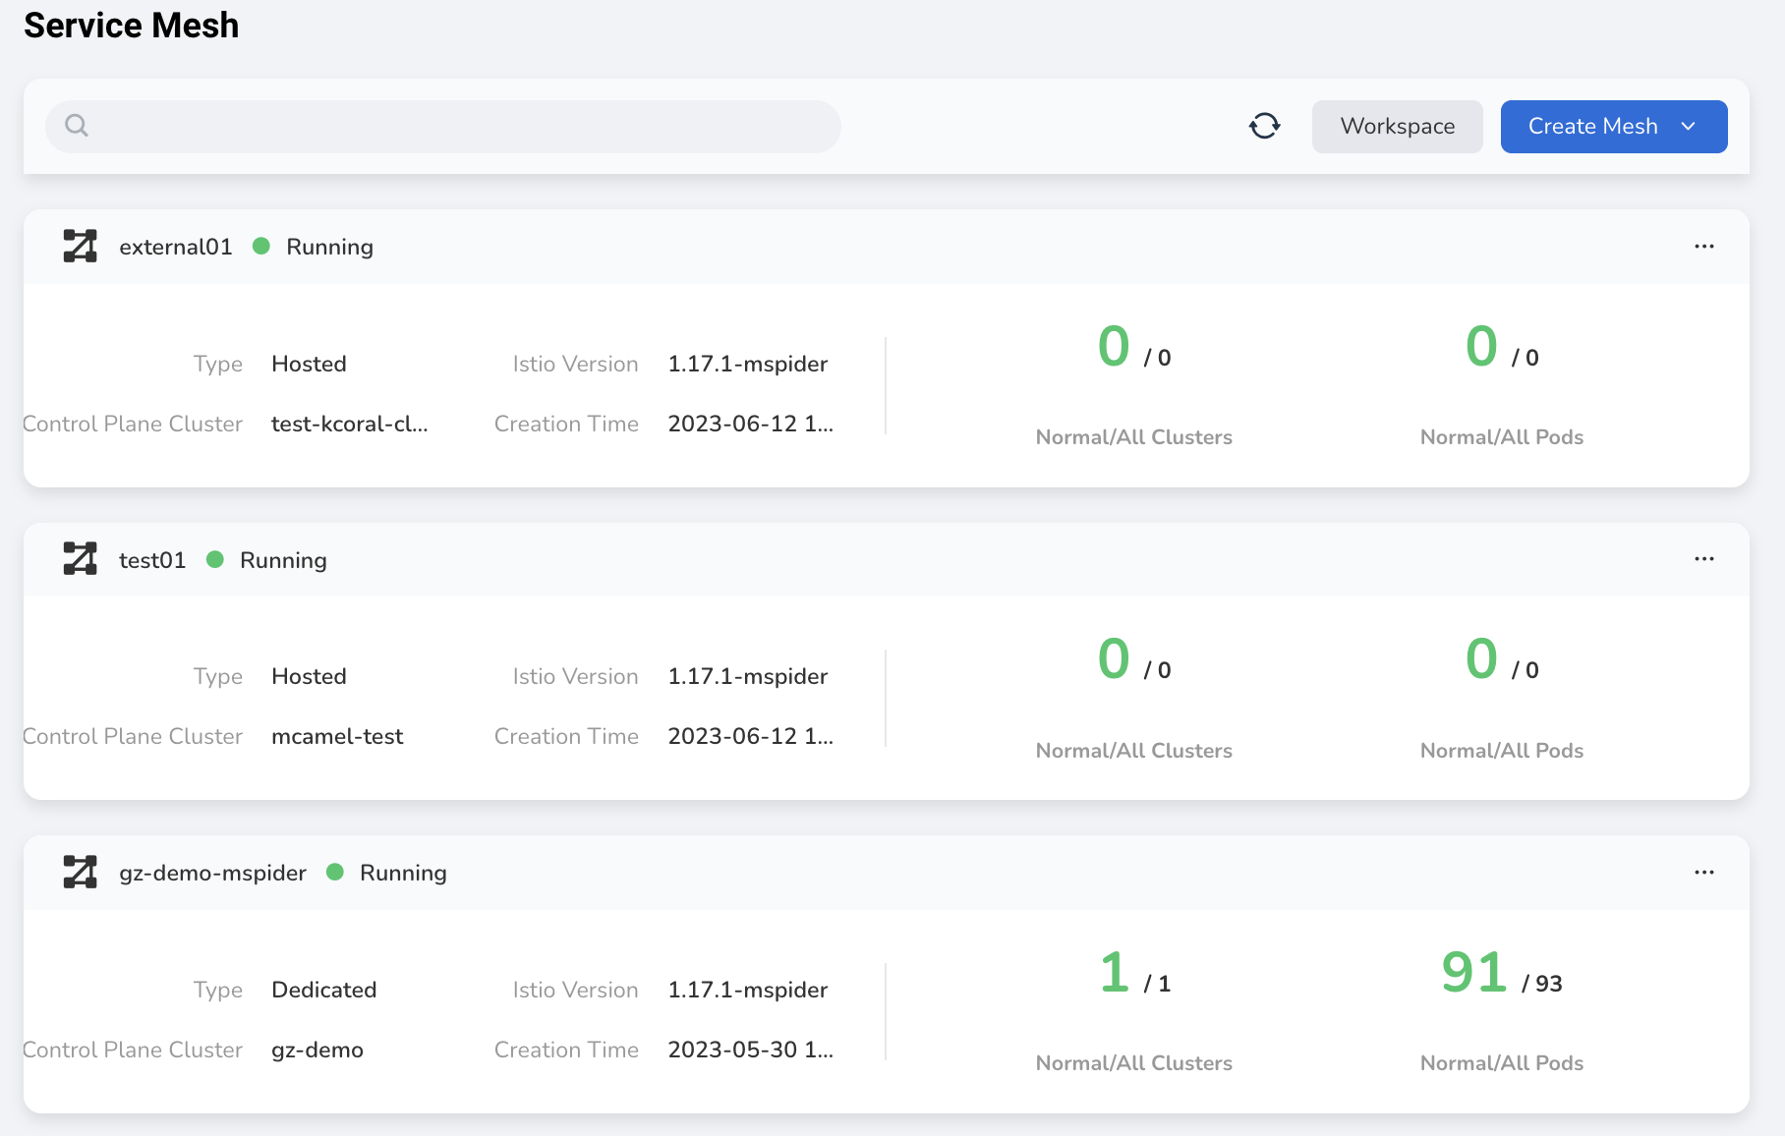Click Normal/All Clusters label in external01
The height and width of the screenshot is (1136, 1785).
coord(1134,437)
